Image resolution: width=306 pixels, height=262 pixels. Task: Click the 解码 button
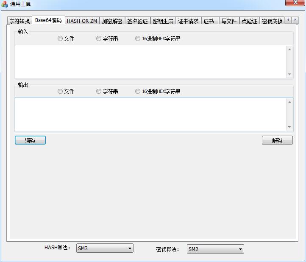coord(277,140)
